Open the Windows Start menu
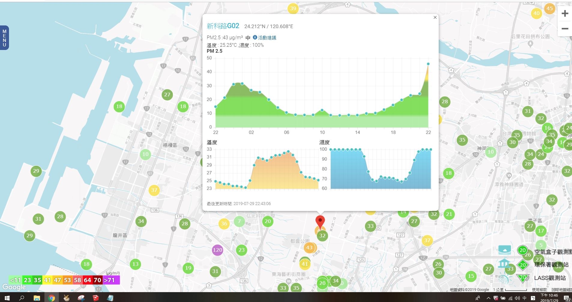Viewport: 572px width, 302px height. point(7,298)
